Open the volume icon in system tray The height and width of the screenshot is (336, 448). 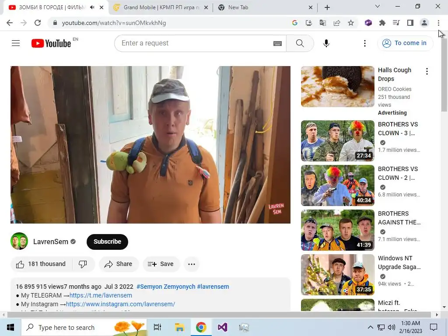tap(392, 327)
